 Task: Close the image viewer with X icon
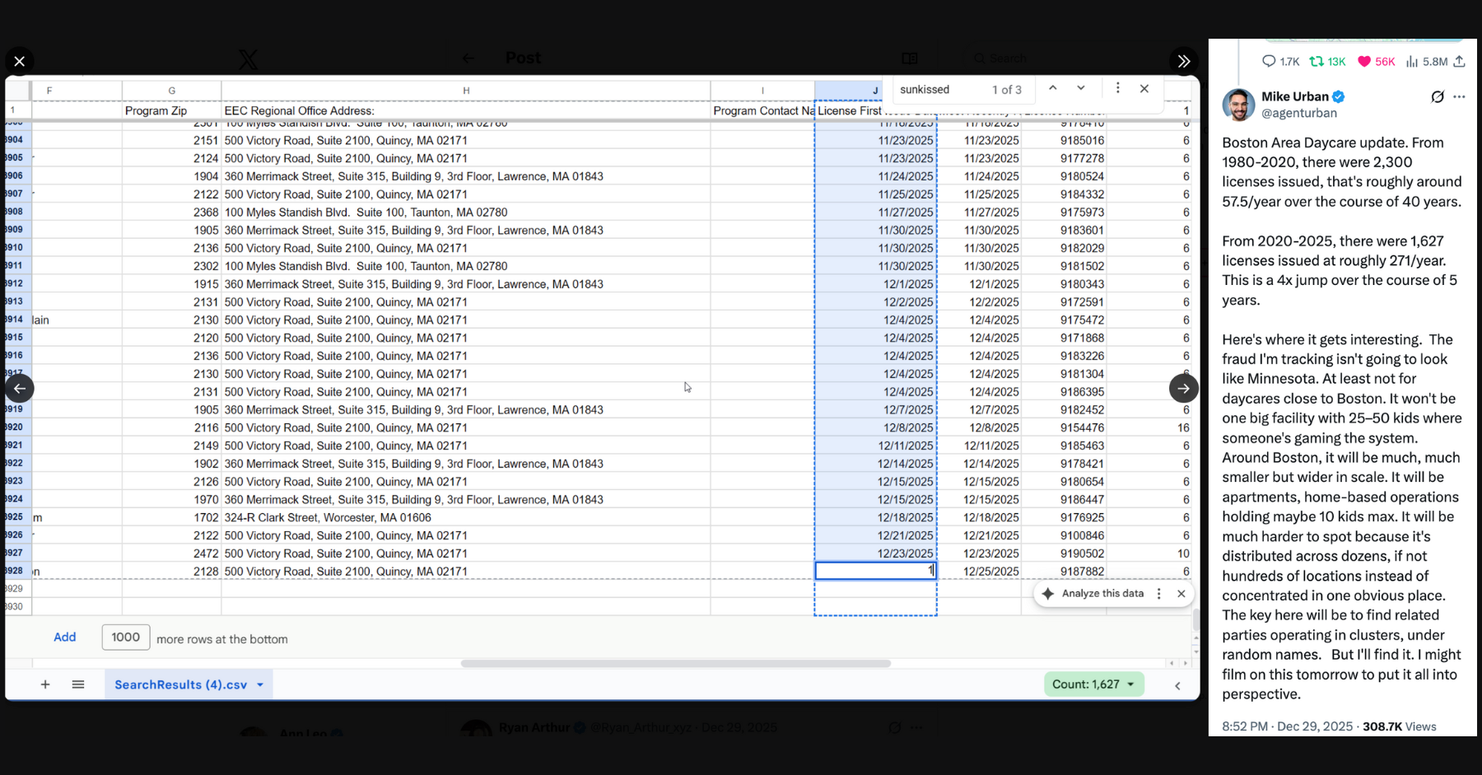(19, 61)
